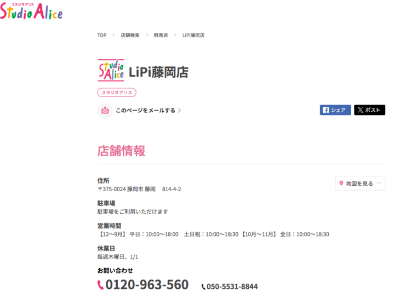Viewport: 411px width, 297px height.
Task: Expand the 地図を見る map dropdown
Action: pos(360,183)
